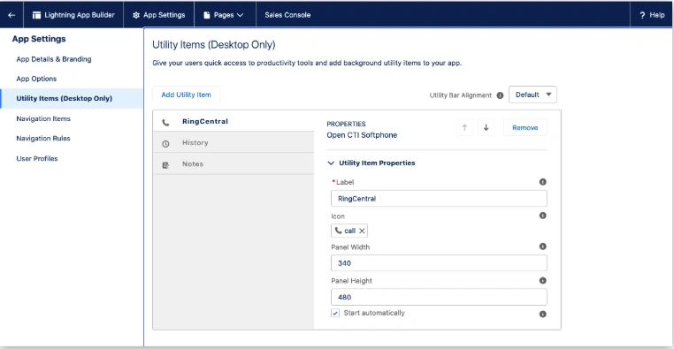This screenshot has height=349, width=674.
Task: Click Add Utility Item button
Action: pos(186,95)
